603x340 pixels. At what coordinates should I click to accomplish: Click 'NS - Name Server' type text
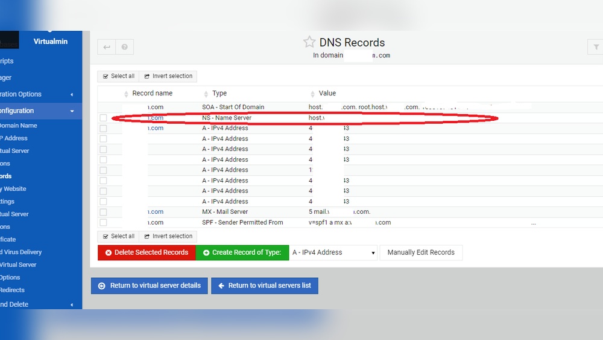click(x=227, y=118)
